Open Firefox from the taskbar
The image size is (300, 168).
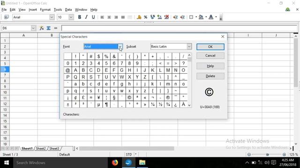(115, 162)
